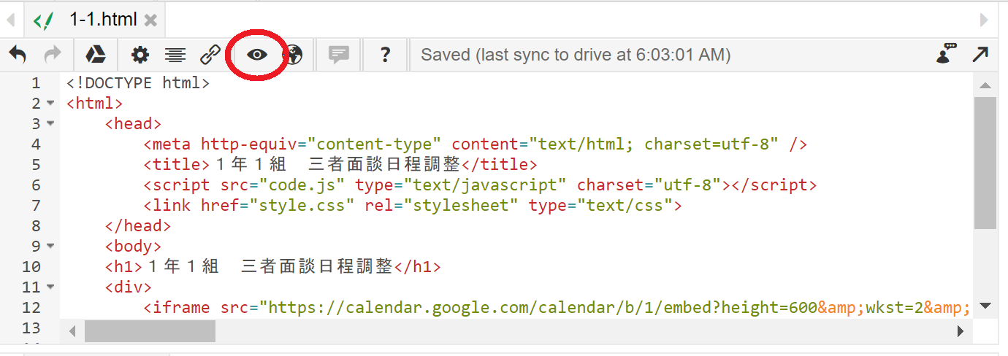Click the horizontal scrollbar left arrow
Screen dimensions: 1008x356
point(72,331)
